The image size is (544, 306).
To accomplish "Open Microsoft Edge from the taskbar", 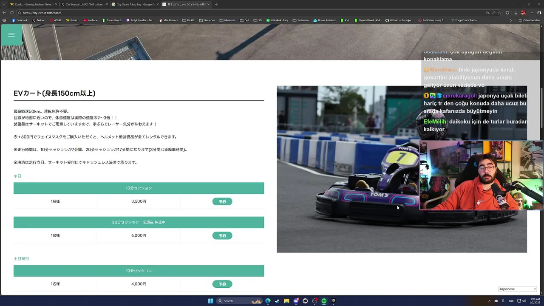I will tap(268, 301).
